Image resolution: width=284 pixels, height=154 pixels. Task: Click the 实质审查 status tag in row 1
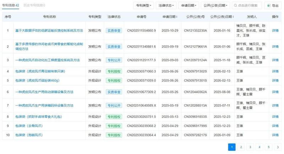click(x=114, y=30)
